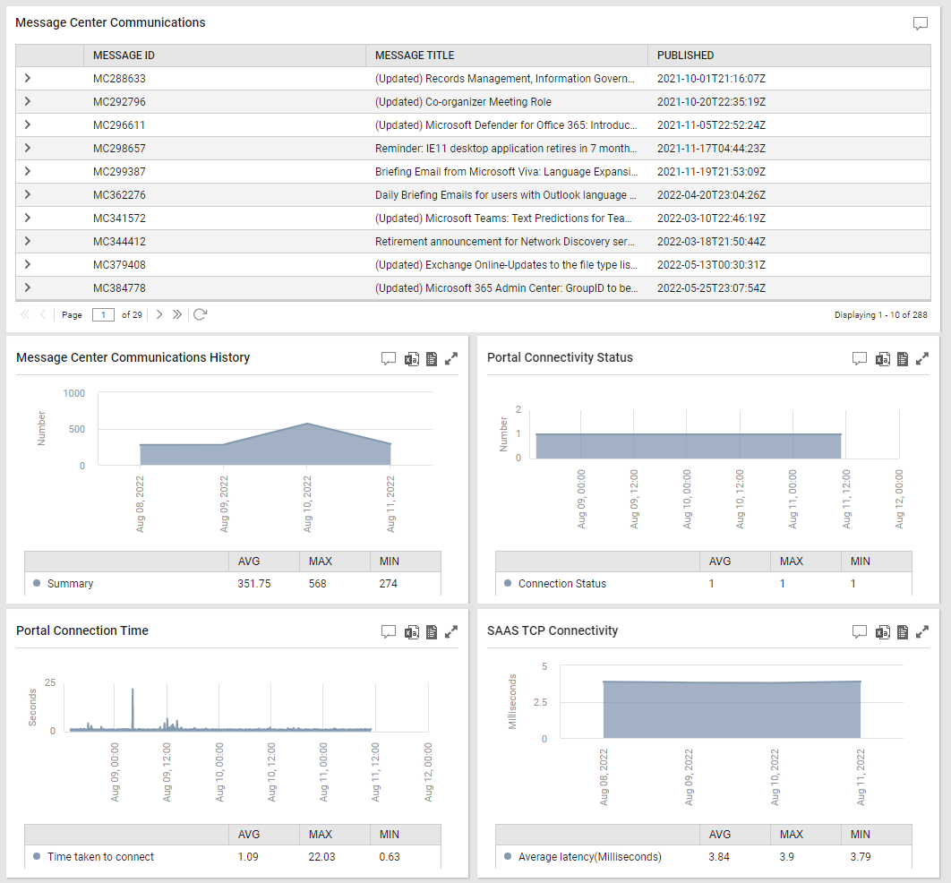951x883 pixels.
Task: Jump to the last page of messages
Action: 176,314
